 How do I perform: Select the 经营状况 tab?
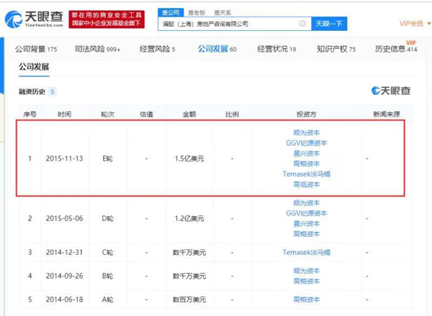(x=276, y=50)
